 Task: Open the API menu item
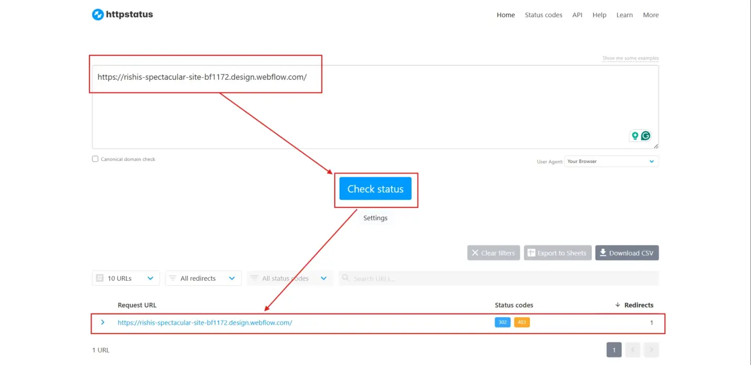pos(577,15)
